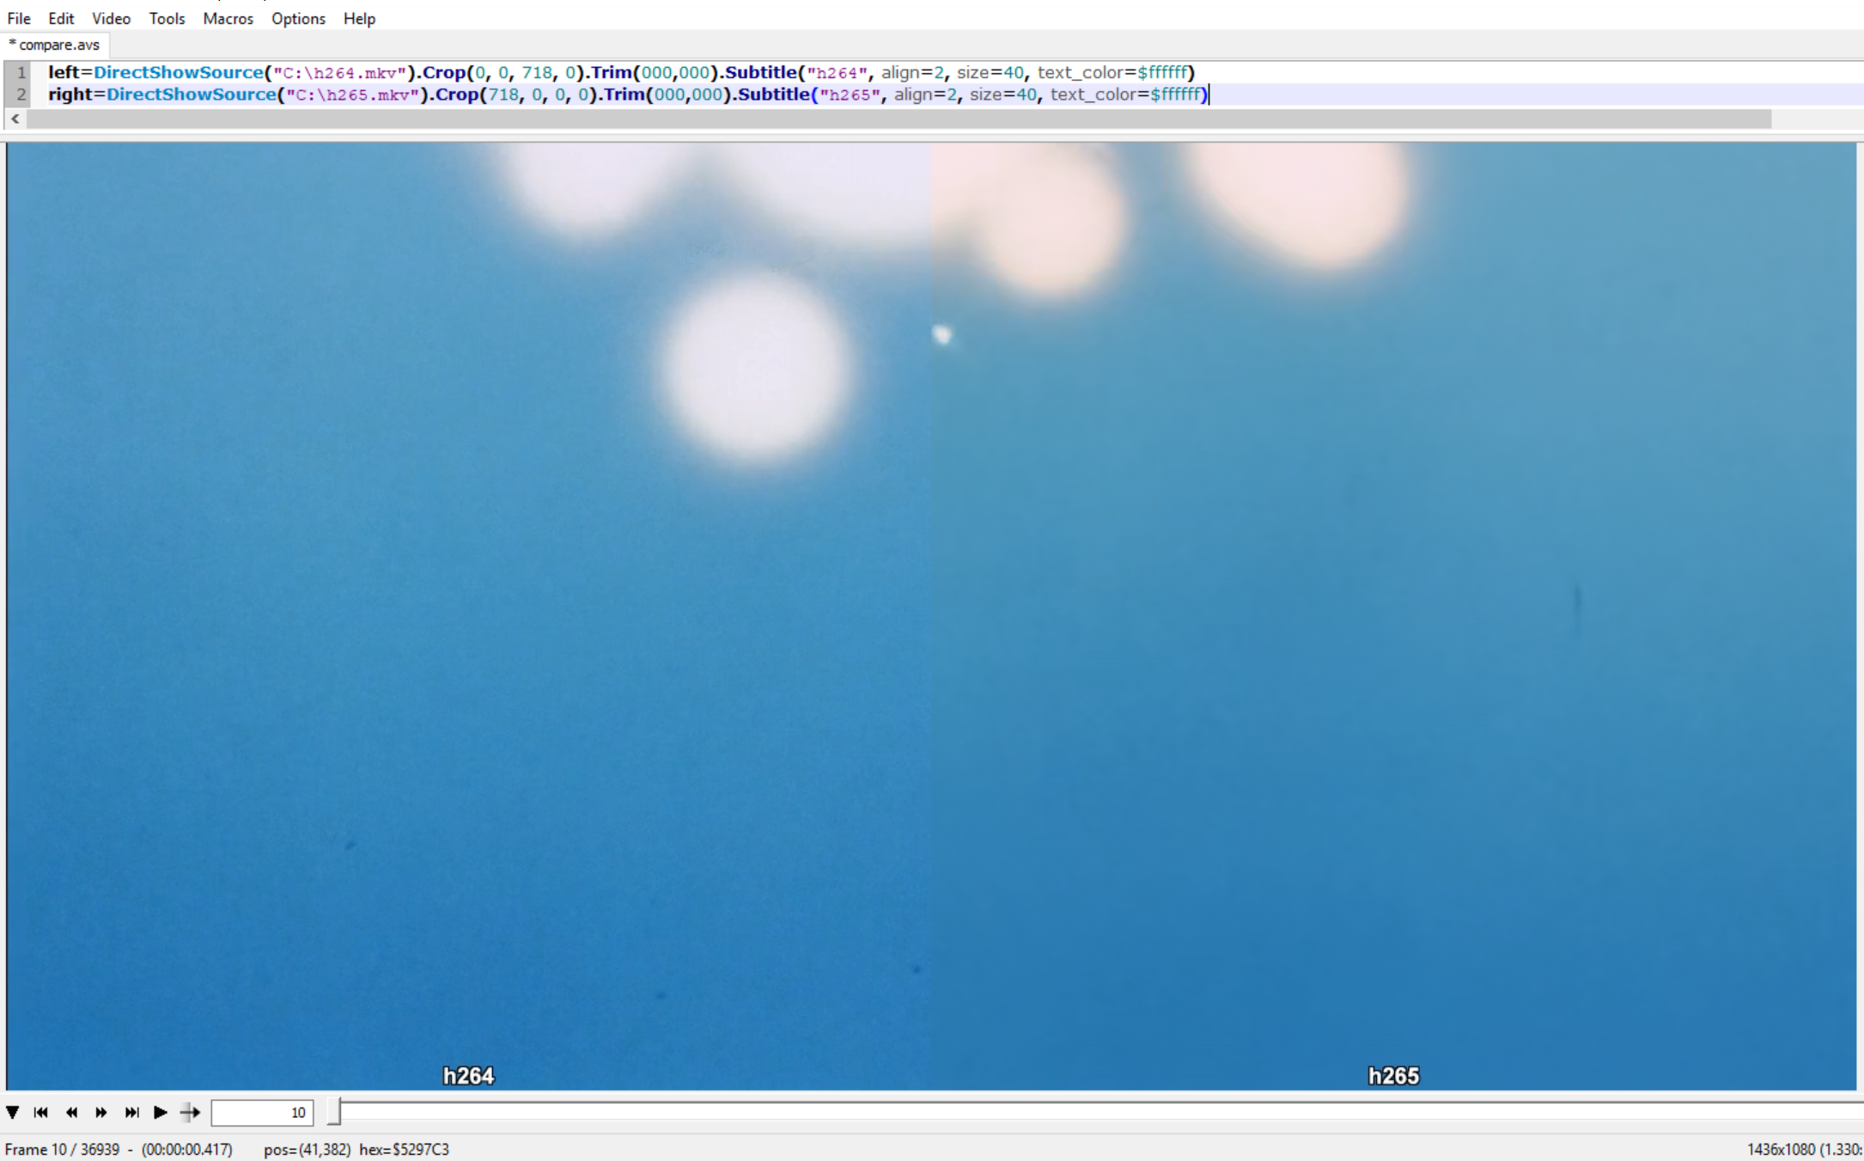Click "C:\h264.mkv" path in the script
Image resolution: width=1864 pixels, height=1161 pixels.
point(339,72)
